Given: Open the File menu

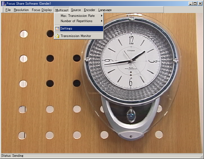Looking at the screenshot, I should (x=8, y=10).
